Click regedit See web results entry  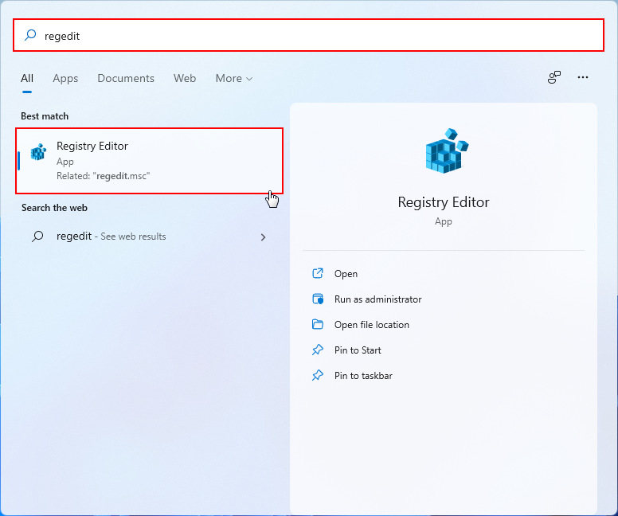(150, 236)
